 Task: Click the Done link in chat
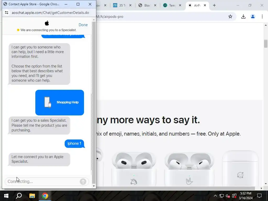pyautogui.click(x=83, y=25)
